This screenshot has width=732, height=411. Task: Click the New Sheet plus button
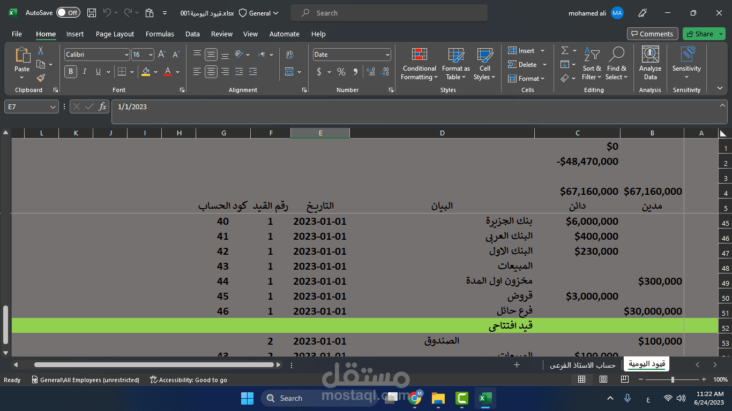(x=517, y=365)
